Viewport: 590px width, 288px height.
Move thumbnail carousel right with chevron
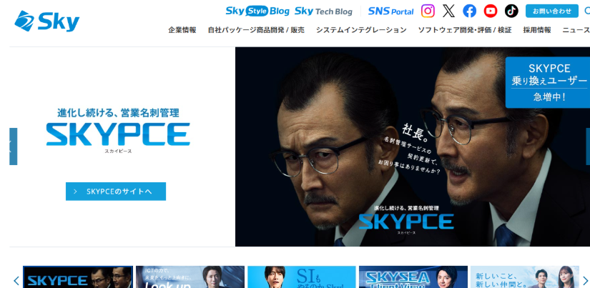click(x=585, y=280)
